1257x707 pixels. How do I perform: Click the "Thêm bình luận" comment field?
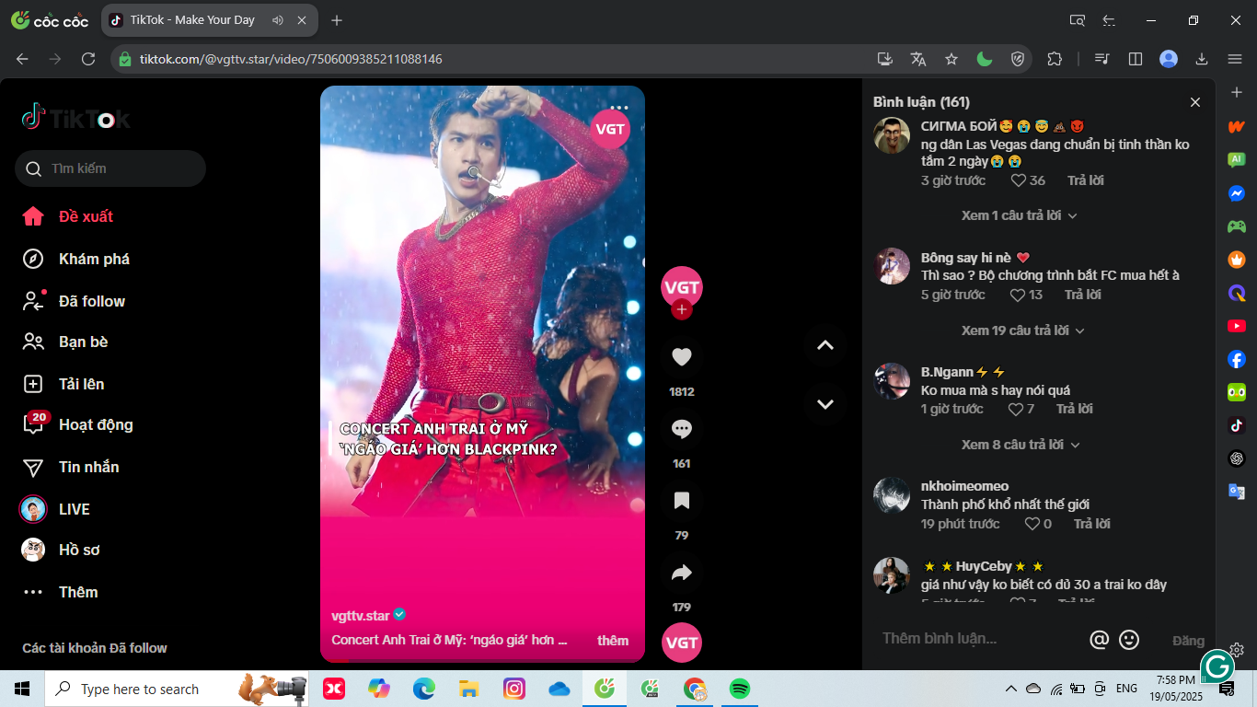(975, 639)
